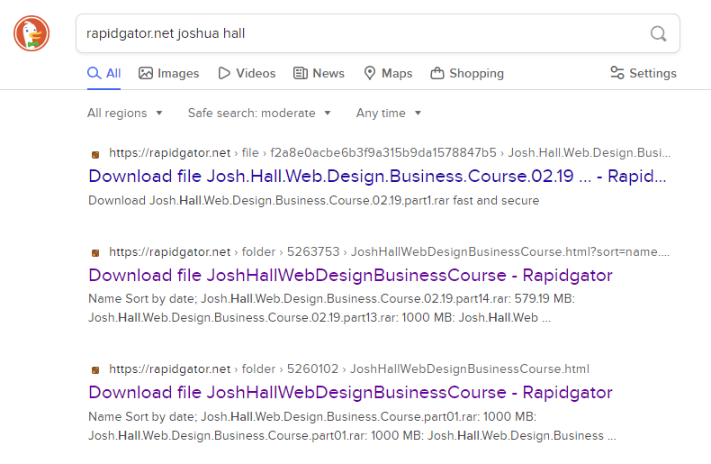Open the Safe search: moderate dropdown
Viewport: 711px width, 464px height.
[259, 113]
